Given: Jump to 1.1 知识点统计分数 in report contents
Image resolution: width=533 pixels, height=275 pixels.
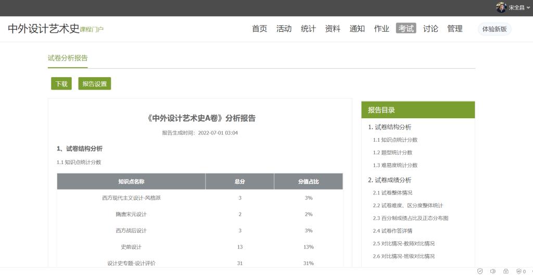Looking at the screenshot, I should [395, 140].
